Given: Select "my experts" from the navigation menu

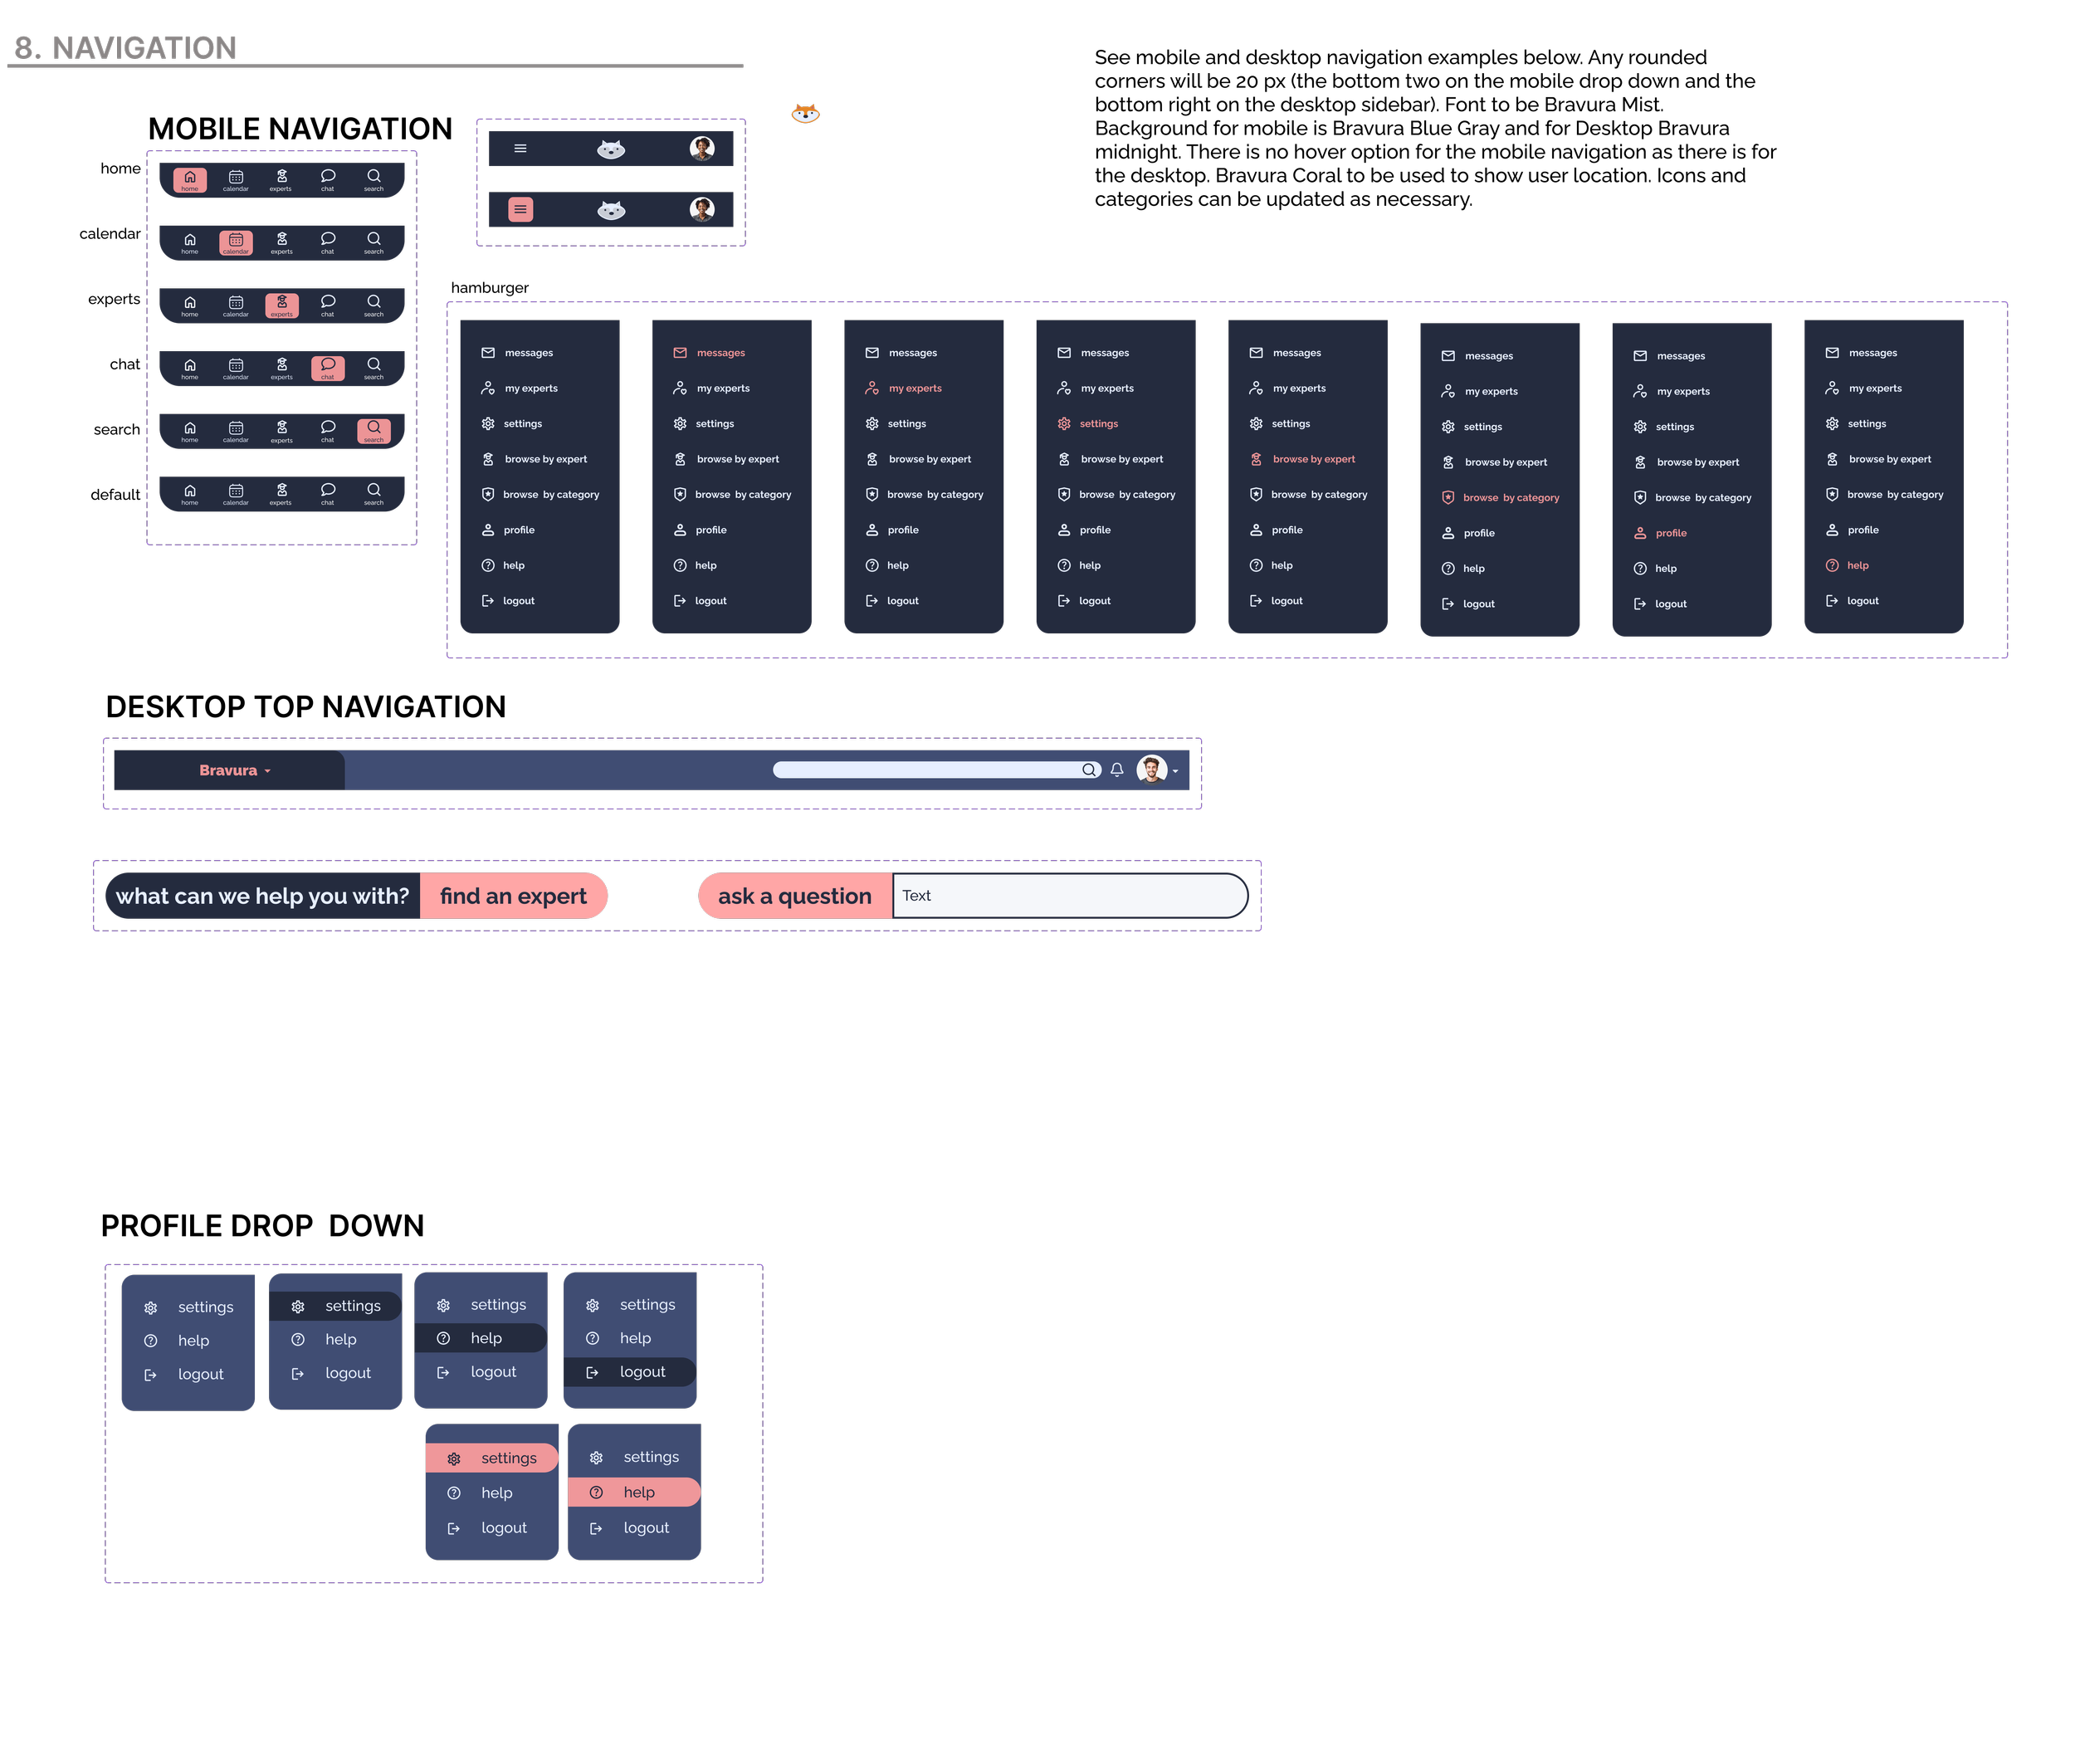Looking at the screenshot, I should (x=531, y=388).
